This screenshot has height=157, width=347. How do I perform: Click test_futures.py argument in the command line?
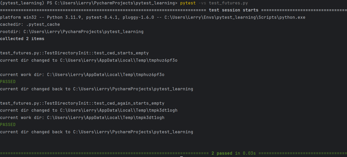tap(228, 3)
